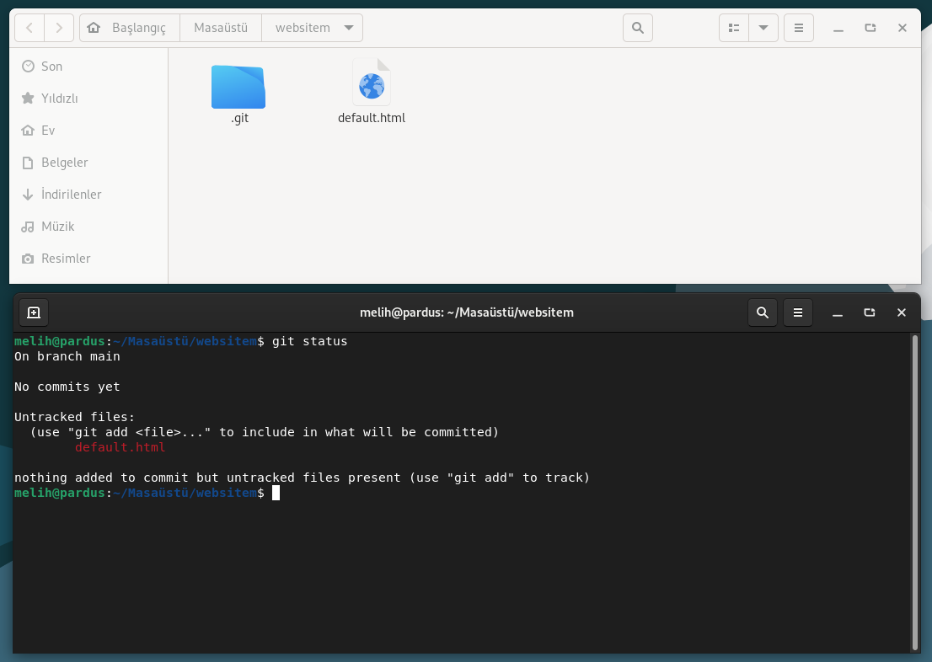932x662 pixels.
Task: Restore the file manager window size
Action: click(870, 28)
